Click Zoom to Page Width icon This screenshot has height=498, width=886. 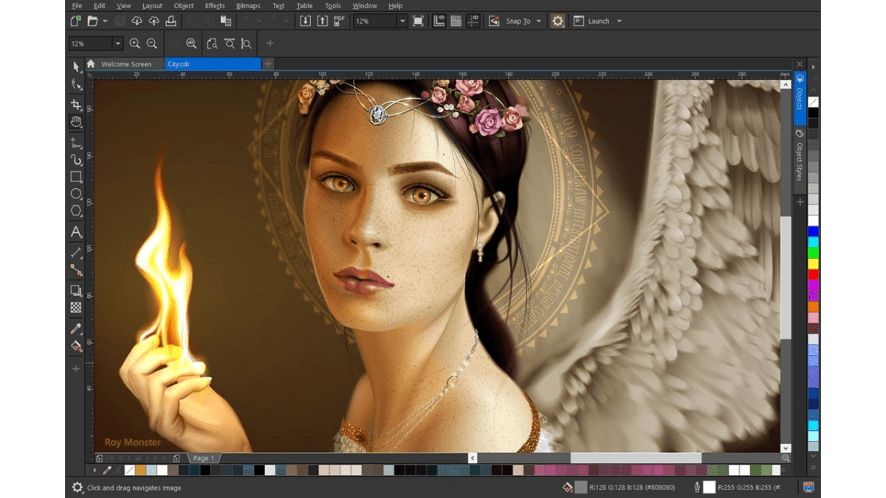[230, 44]
